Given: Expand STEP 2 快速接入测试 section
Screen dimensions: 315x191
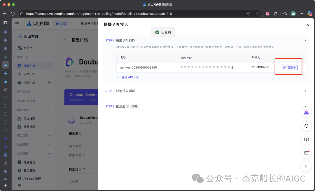Looking at the screenshot, I should [x=305, y=91].
